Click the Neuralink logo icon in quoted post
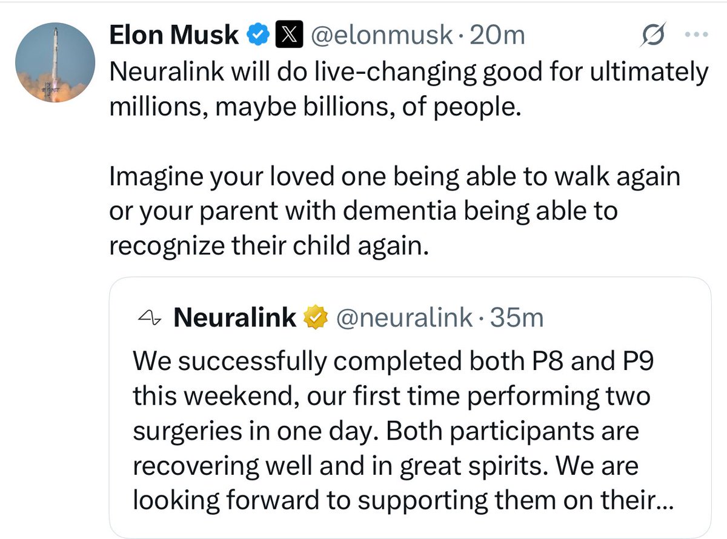Image resolution: width=727 pixels, height=539 pixels. tap(149, 317)
